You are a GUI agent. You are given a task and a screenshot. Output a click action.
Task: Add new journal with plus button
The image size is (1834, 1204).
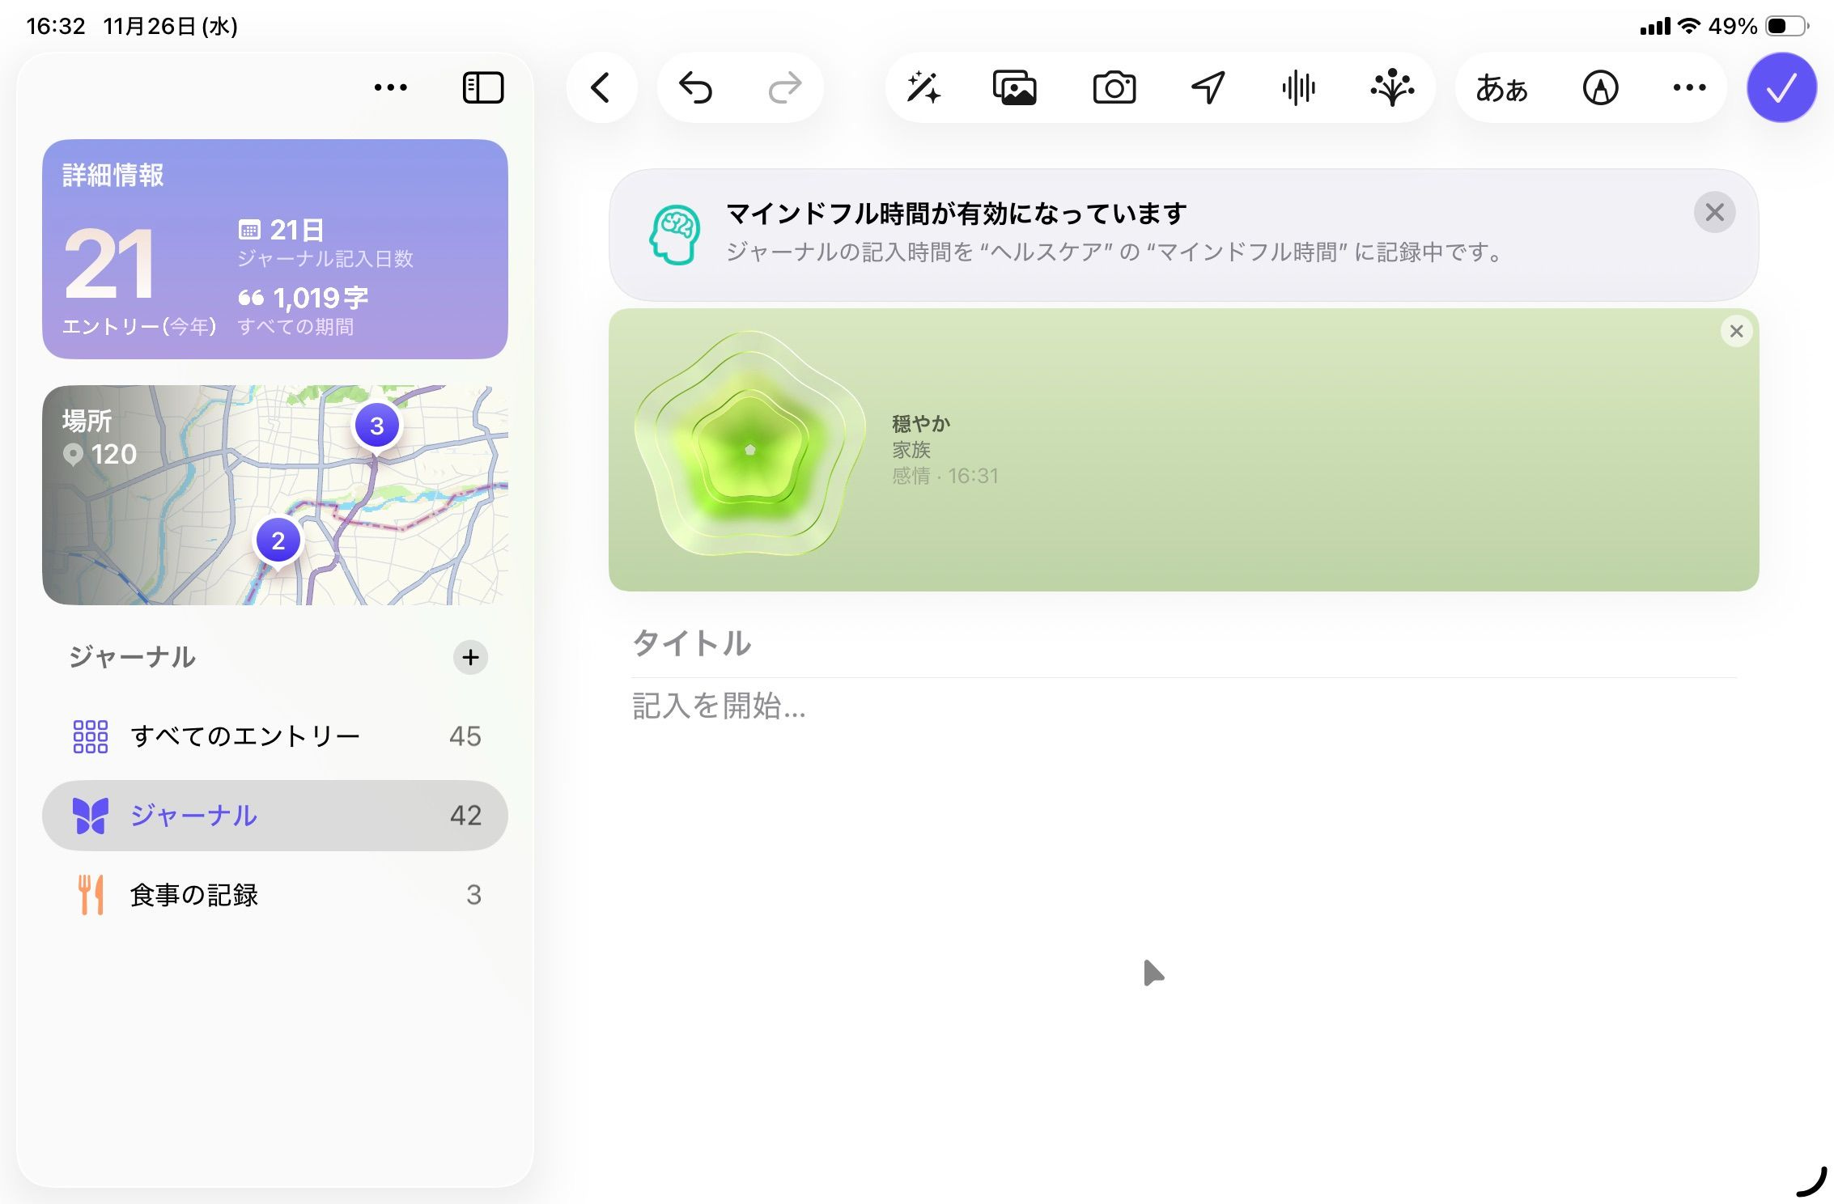(470, 657)
